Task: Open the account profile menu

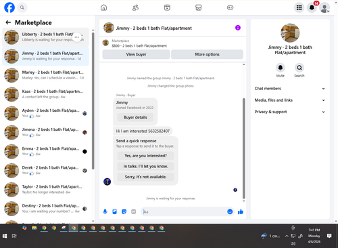Action: tap(324, 7)
